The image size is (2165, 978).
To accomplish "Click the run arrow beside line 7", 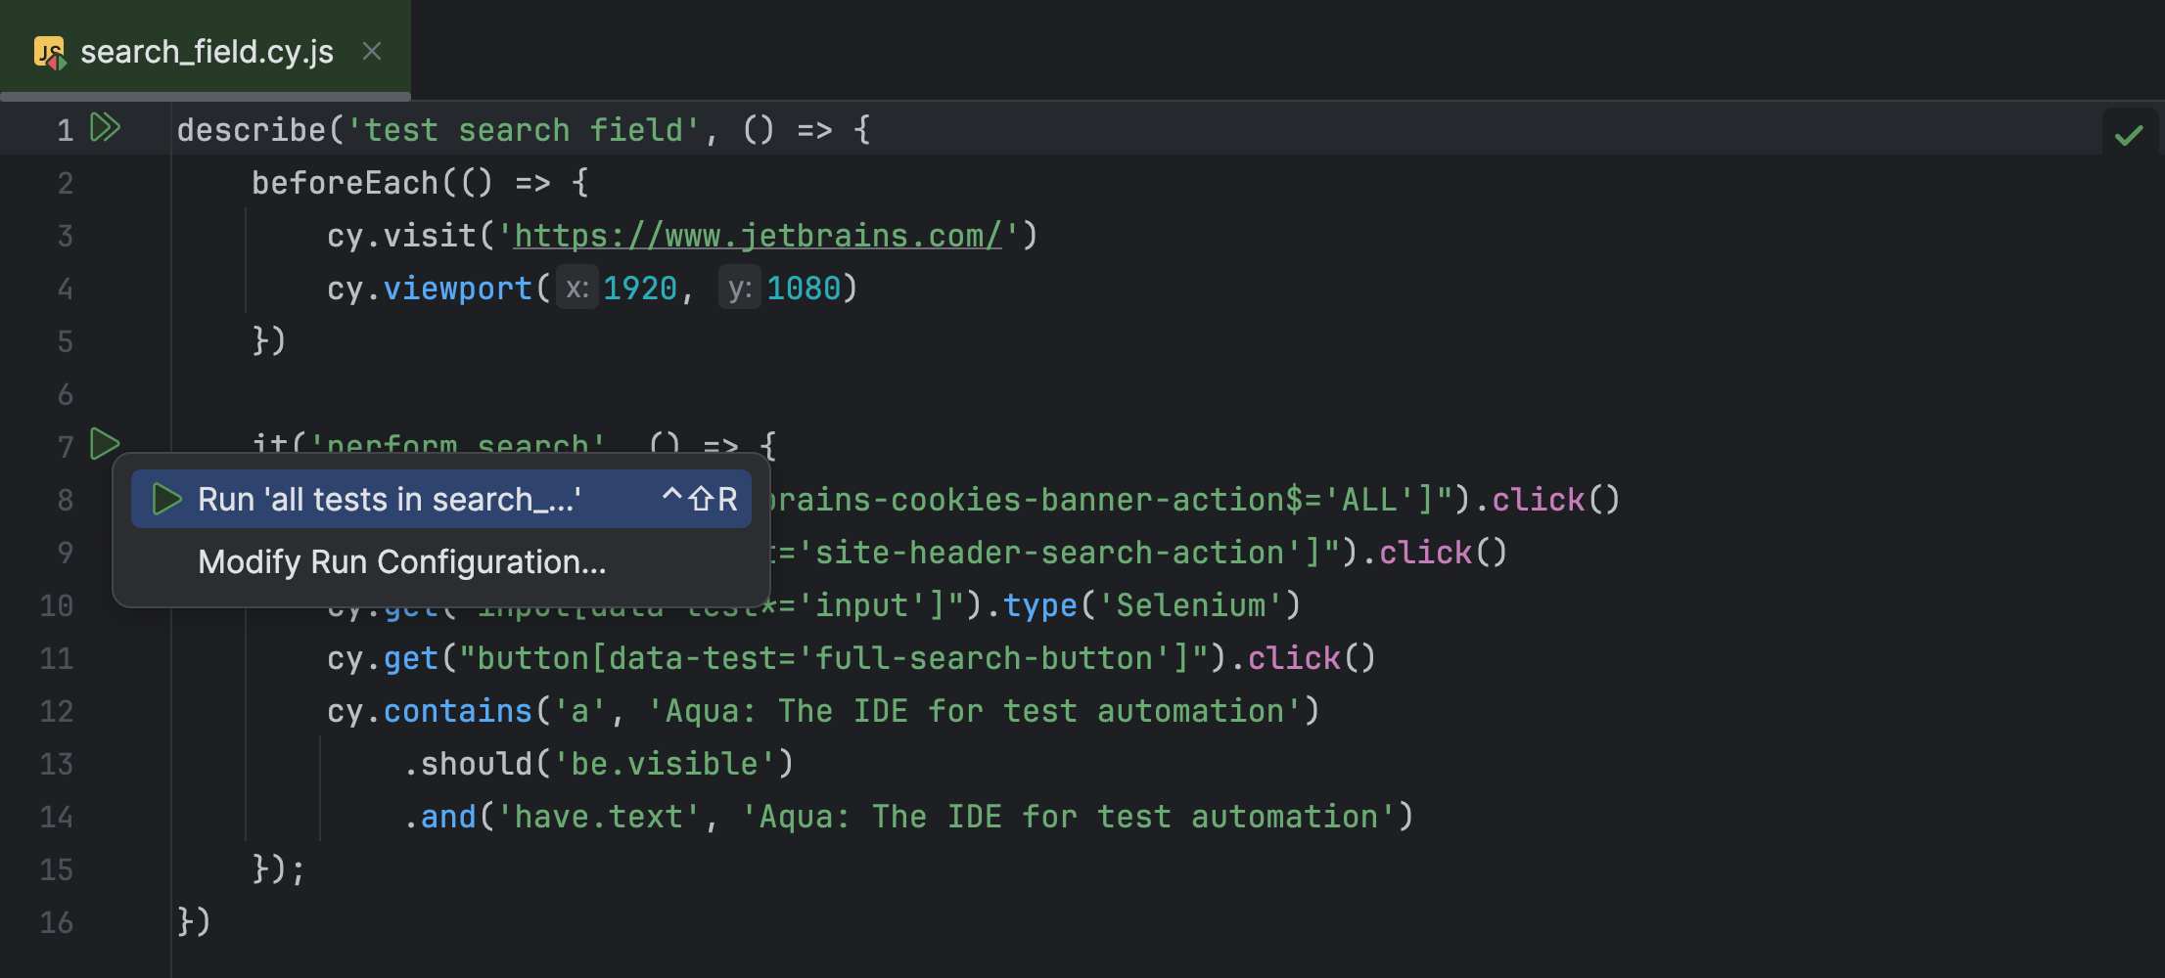I will 104,445.
